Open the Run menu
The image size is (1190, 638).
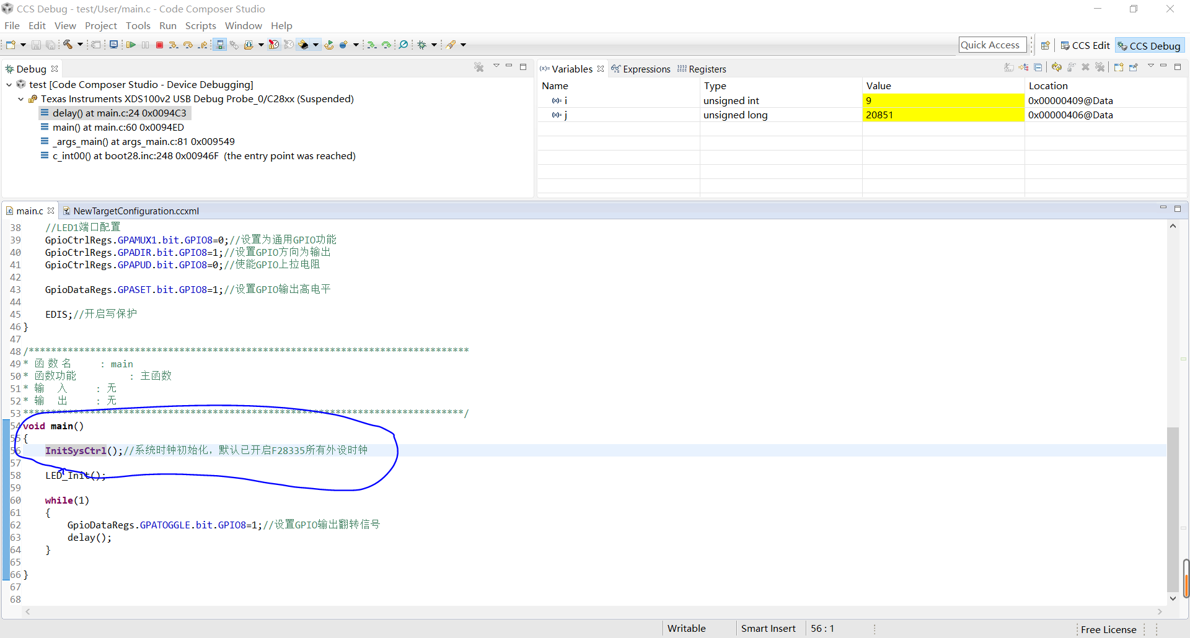[167, 25]
